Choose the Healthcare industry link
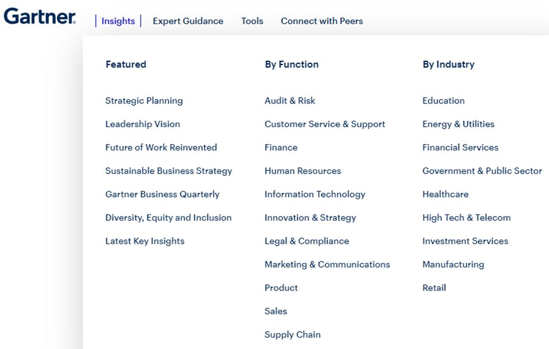Viewport: 549px width, 349px height. pyautogui.click(x=446, y=195)
